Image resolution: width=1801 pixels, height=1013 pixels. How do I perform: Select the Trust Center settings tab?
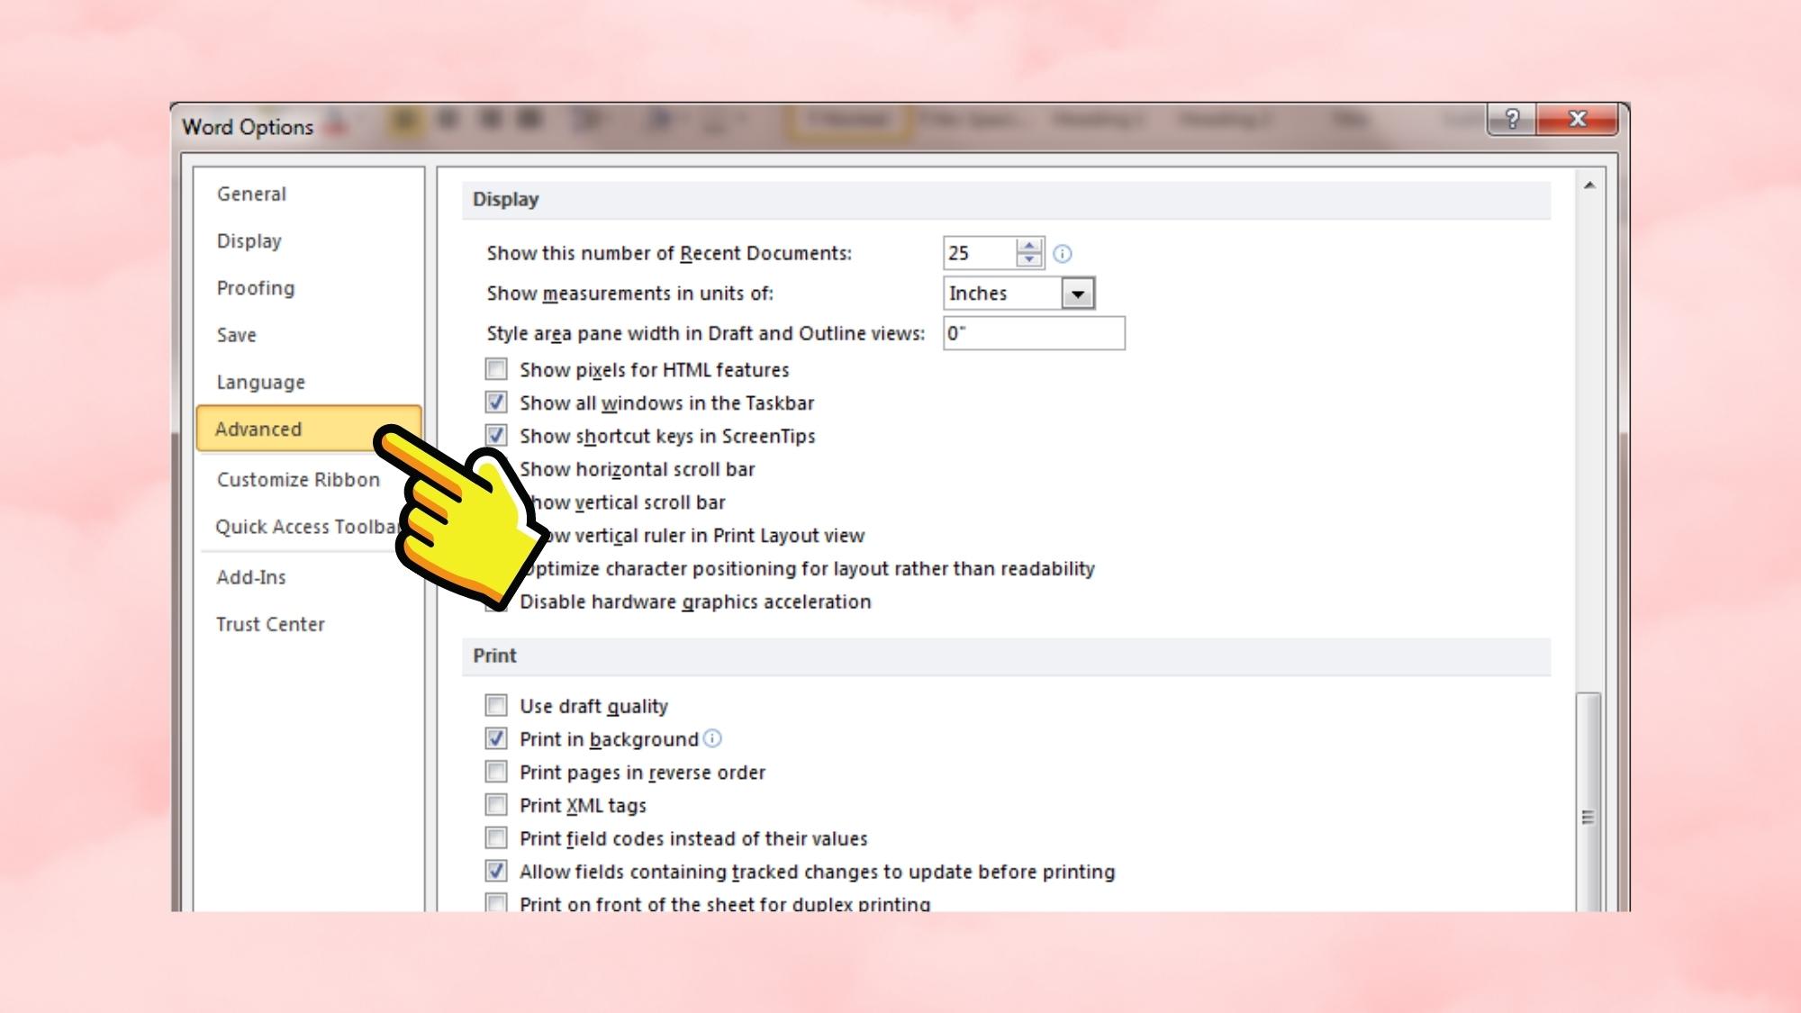coord(268,623)
